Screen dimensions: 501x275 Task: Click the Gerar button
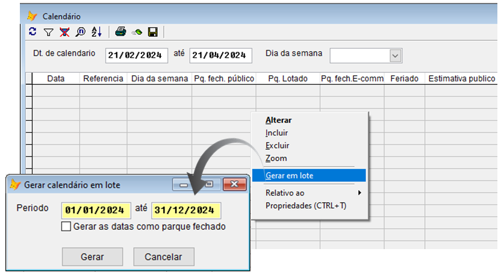92,256
